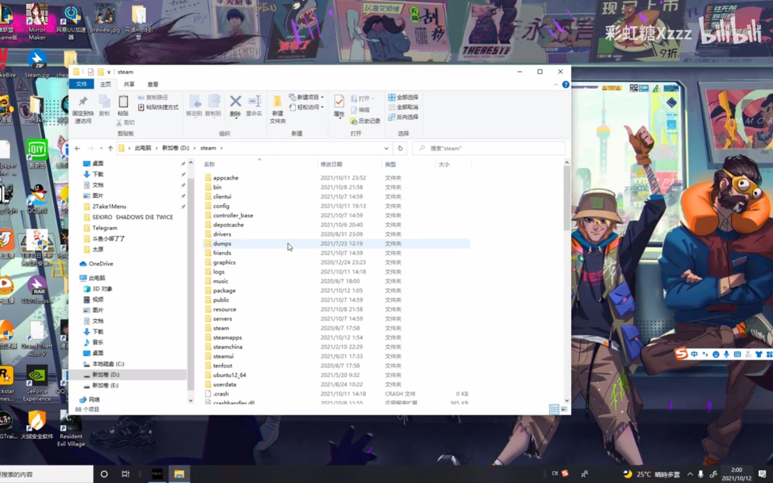
Task: Select SEKIRO SHADOWS DIE TWICE folder in sidebar
Action: [132, 217]
